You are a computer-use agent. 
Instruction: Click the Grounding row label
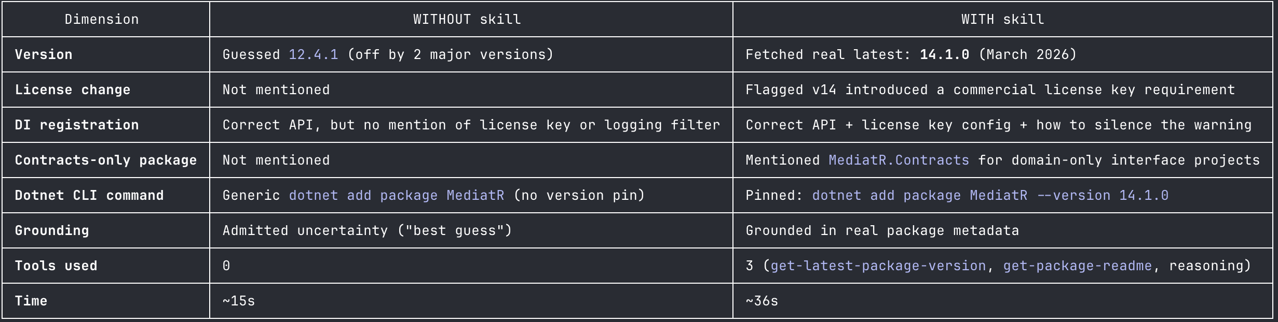[x=52, y=230]
